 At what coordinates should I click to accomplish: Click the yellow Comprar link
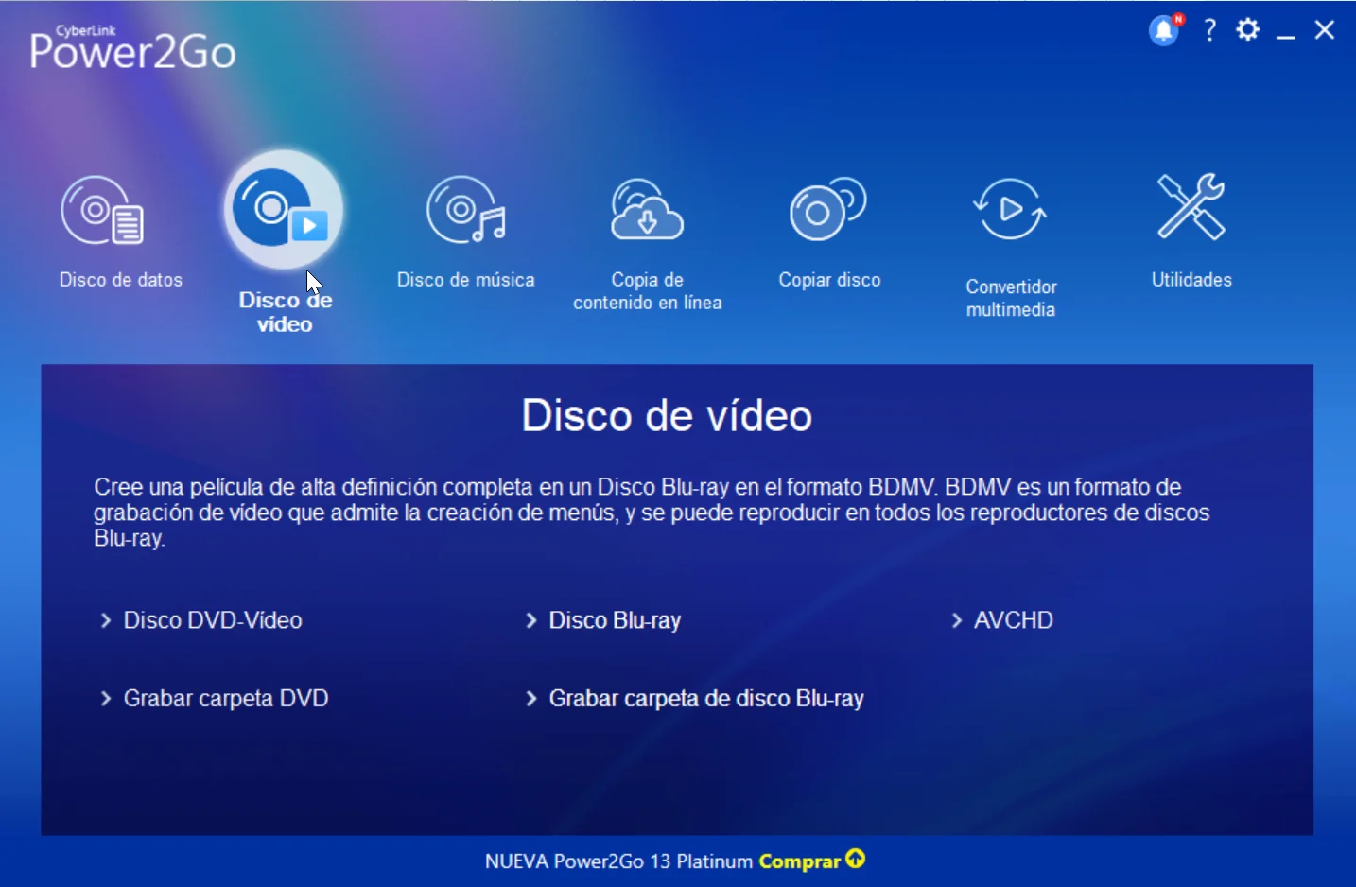(799, 861)
